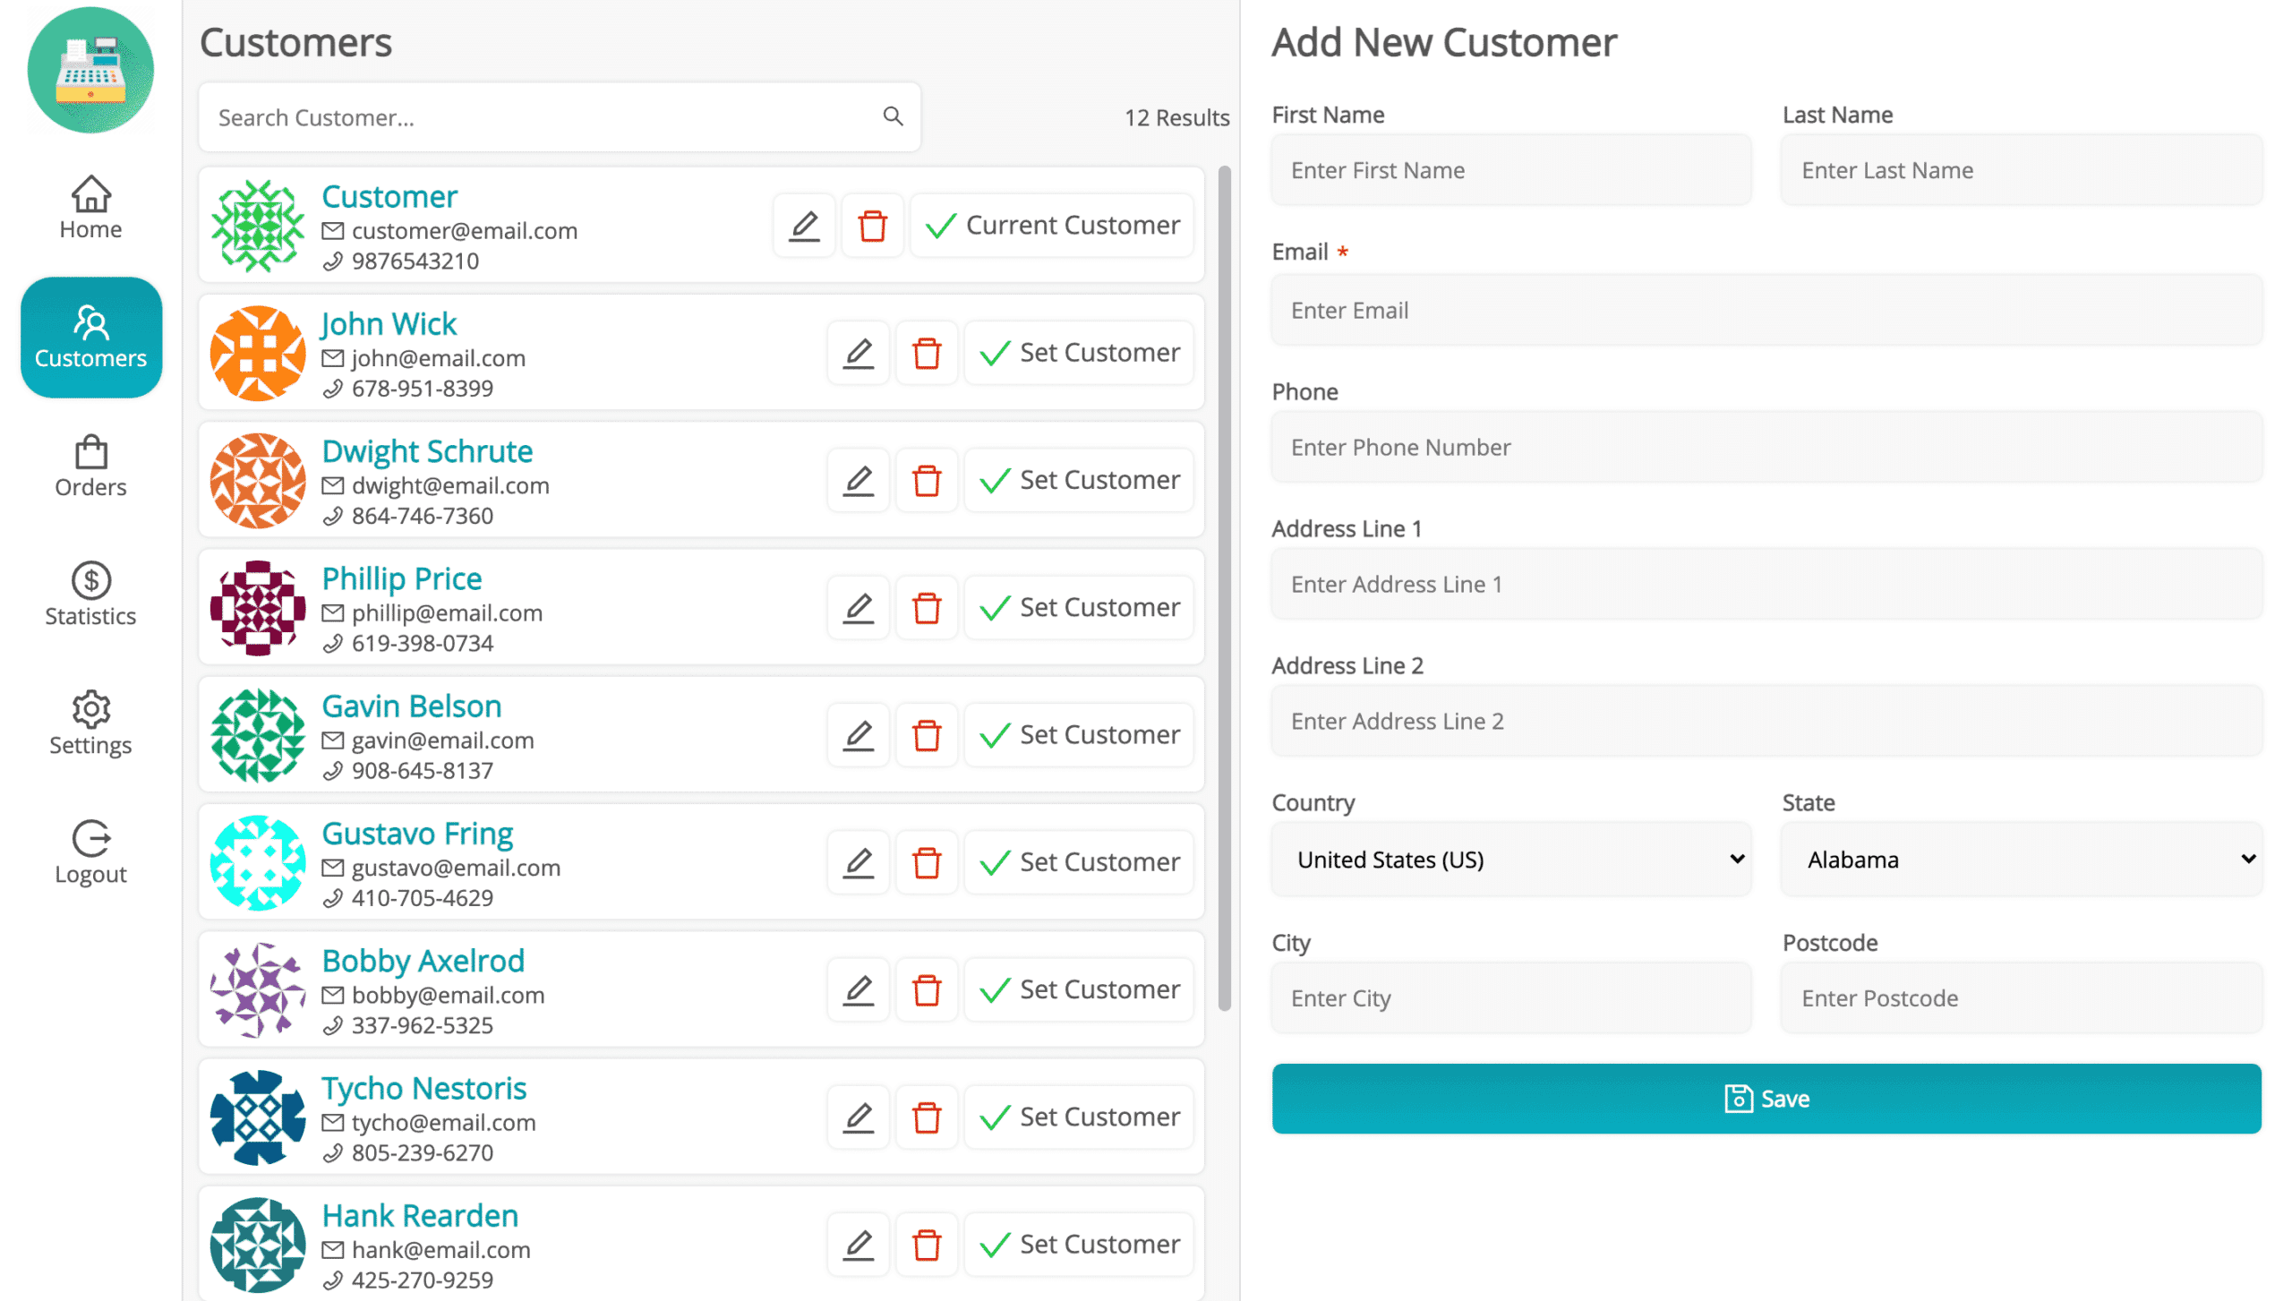Expand the State dropdown showing Alabama
The height and width of the screenshot is (1301, 2292).
point(2021,860)
